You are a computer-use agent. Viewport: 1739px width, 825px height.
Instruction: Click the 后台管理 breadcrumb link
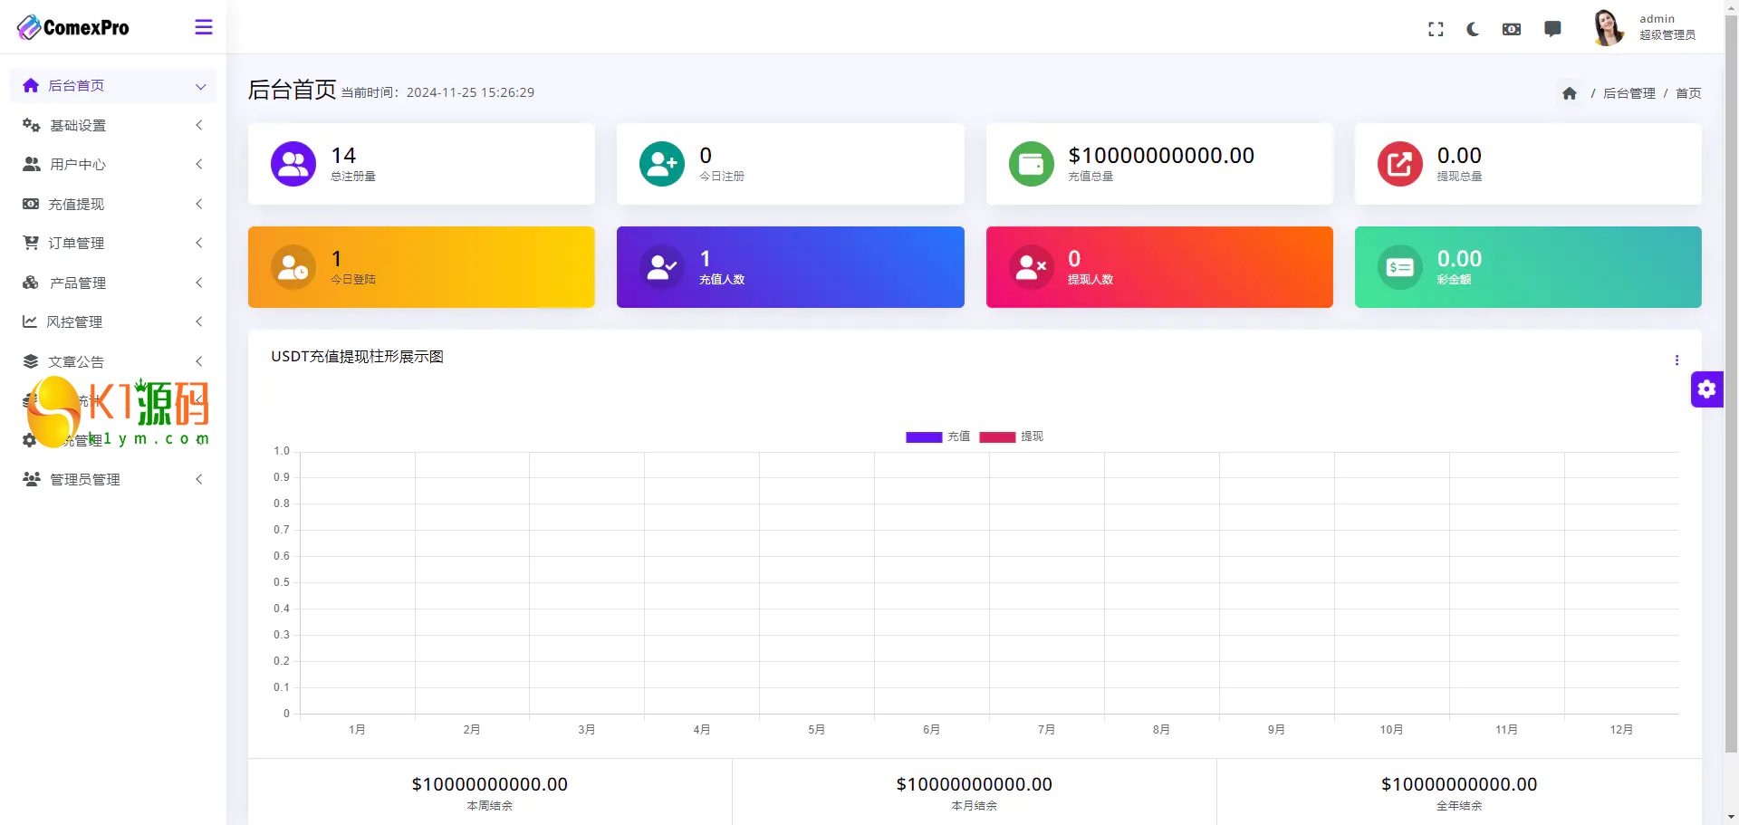click(1629, 93)
